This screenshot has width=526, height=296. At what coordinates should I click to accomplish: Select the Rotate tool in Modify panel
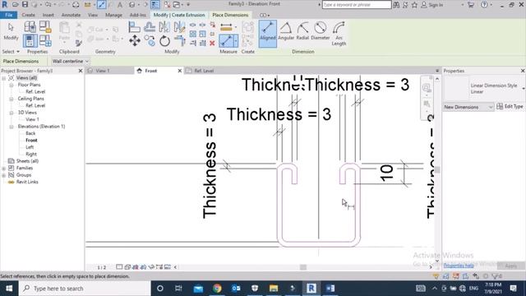pyautogui.click(x=164, y=41)
